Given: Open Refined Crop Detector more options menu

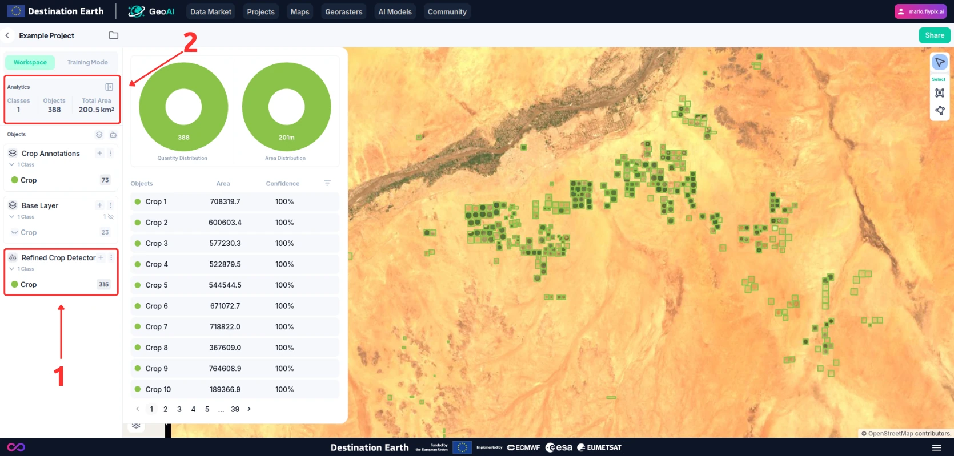Looking at the screenshot, I should [x=111, y=257].
